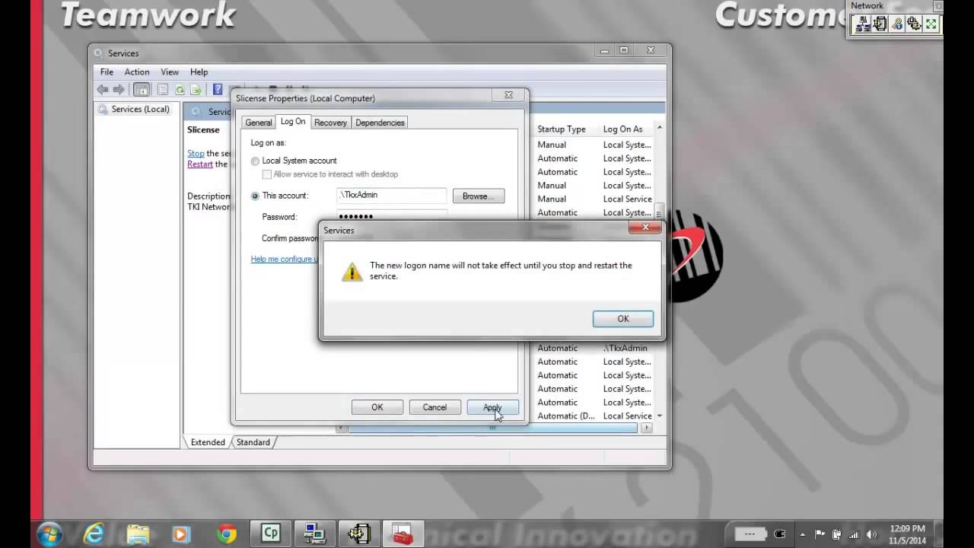Image resolution: width=974 pixels, height=548 pixels.
Task: Sort by the Startup Type column header
Action: tap(561, 129)
